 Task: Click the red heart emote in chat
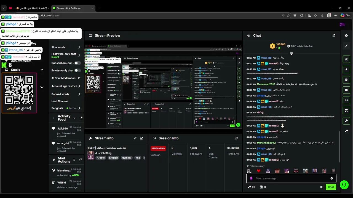pyautogui.click(x=258, y=171)
